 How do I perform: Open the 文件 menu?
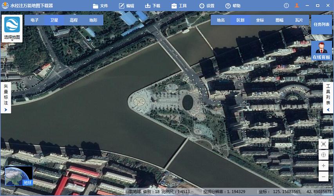click(100, 6)
